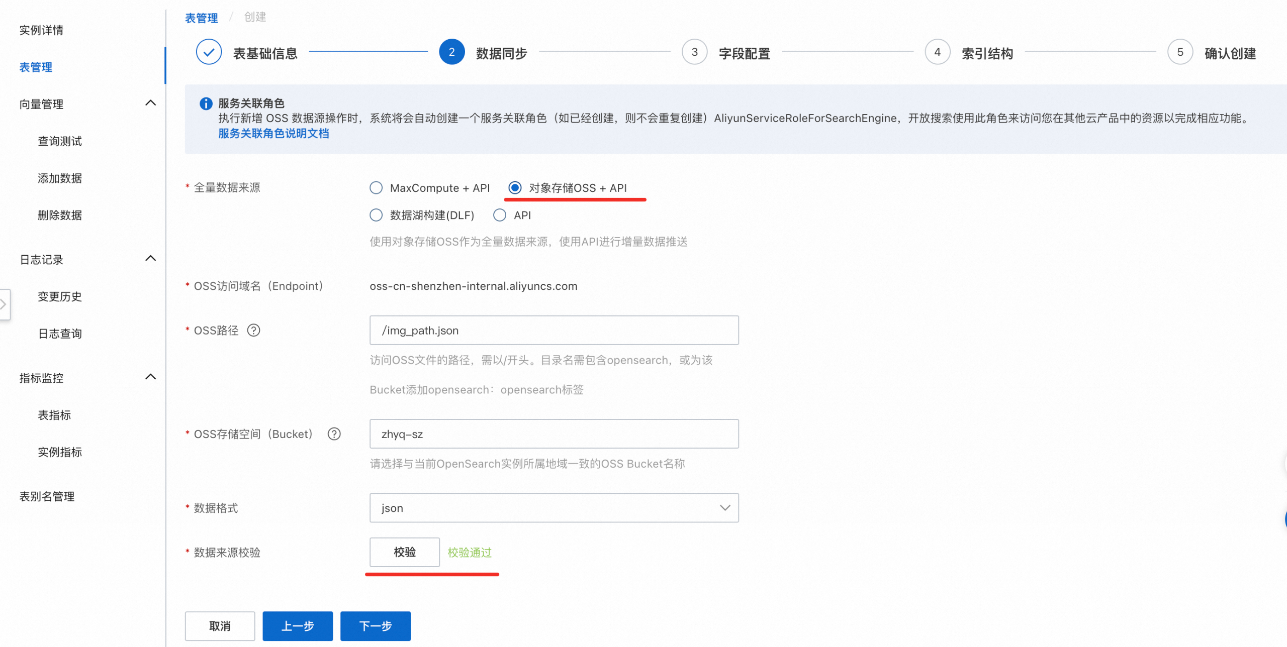This screenshot has width=1287, height=647.
Task: Select 数据湖构建(DLF) data source radio
Action: pyautogui.click(x=376, y=215)
